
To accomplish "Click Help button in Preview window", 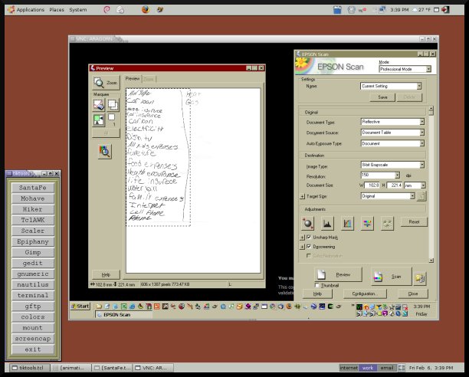I will click(106, 274).
